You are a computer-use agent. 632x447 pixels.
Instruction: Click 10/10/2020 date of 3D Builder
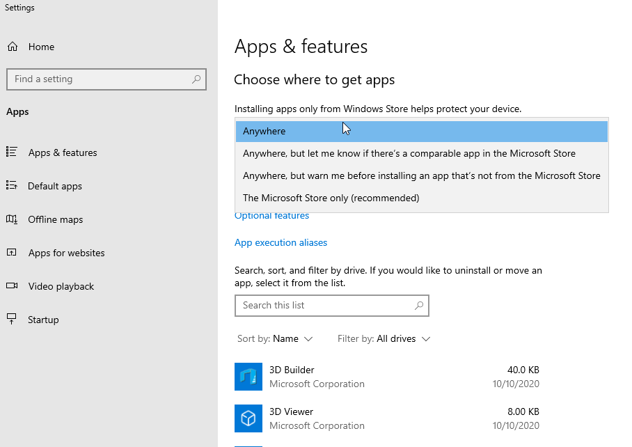(x=516, y=384)
